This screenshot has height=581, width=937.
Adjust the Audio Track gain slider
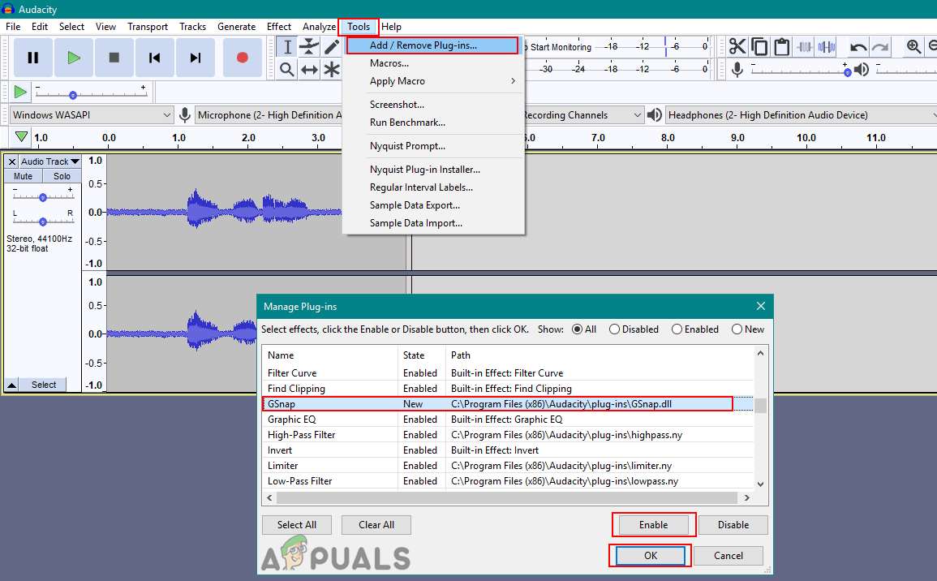(43, 196)
